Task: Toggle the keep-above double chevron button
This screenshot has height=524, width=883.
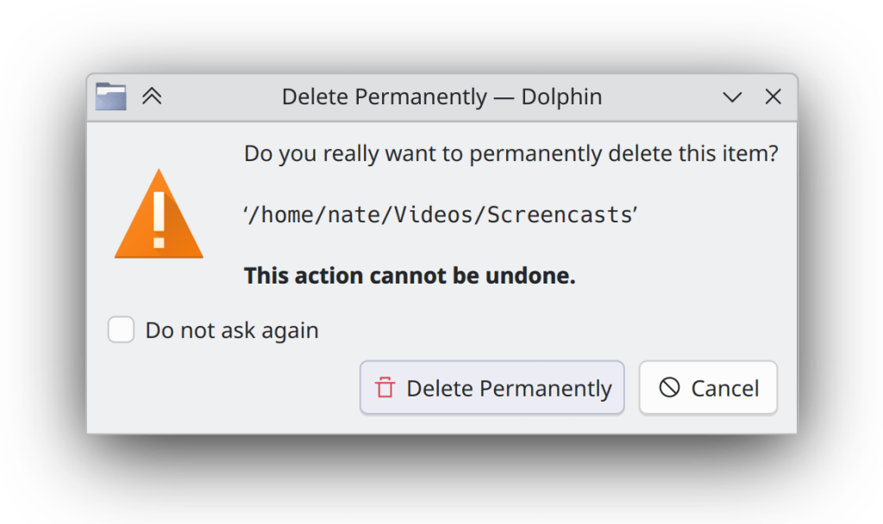Action: click(x=152, y=97)
